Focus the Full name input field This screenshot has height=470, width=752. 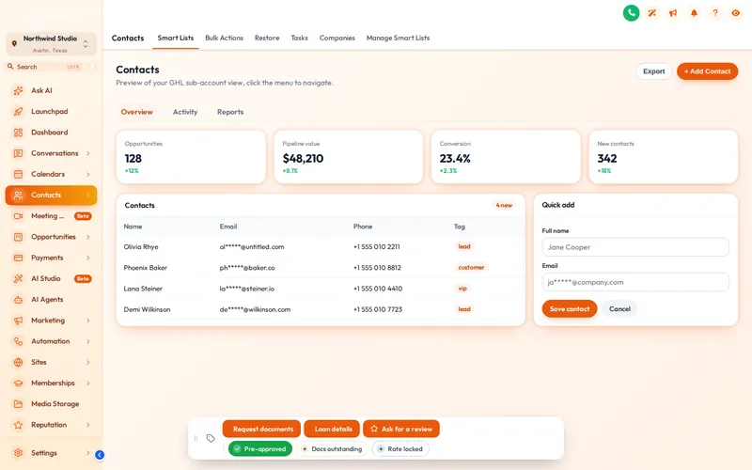[x=635, y=247]
